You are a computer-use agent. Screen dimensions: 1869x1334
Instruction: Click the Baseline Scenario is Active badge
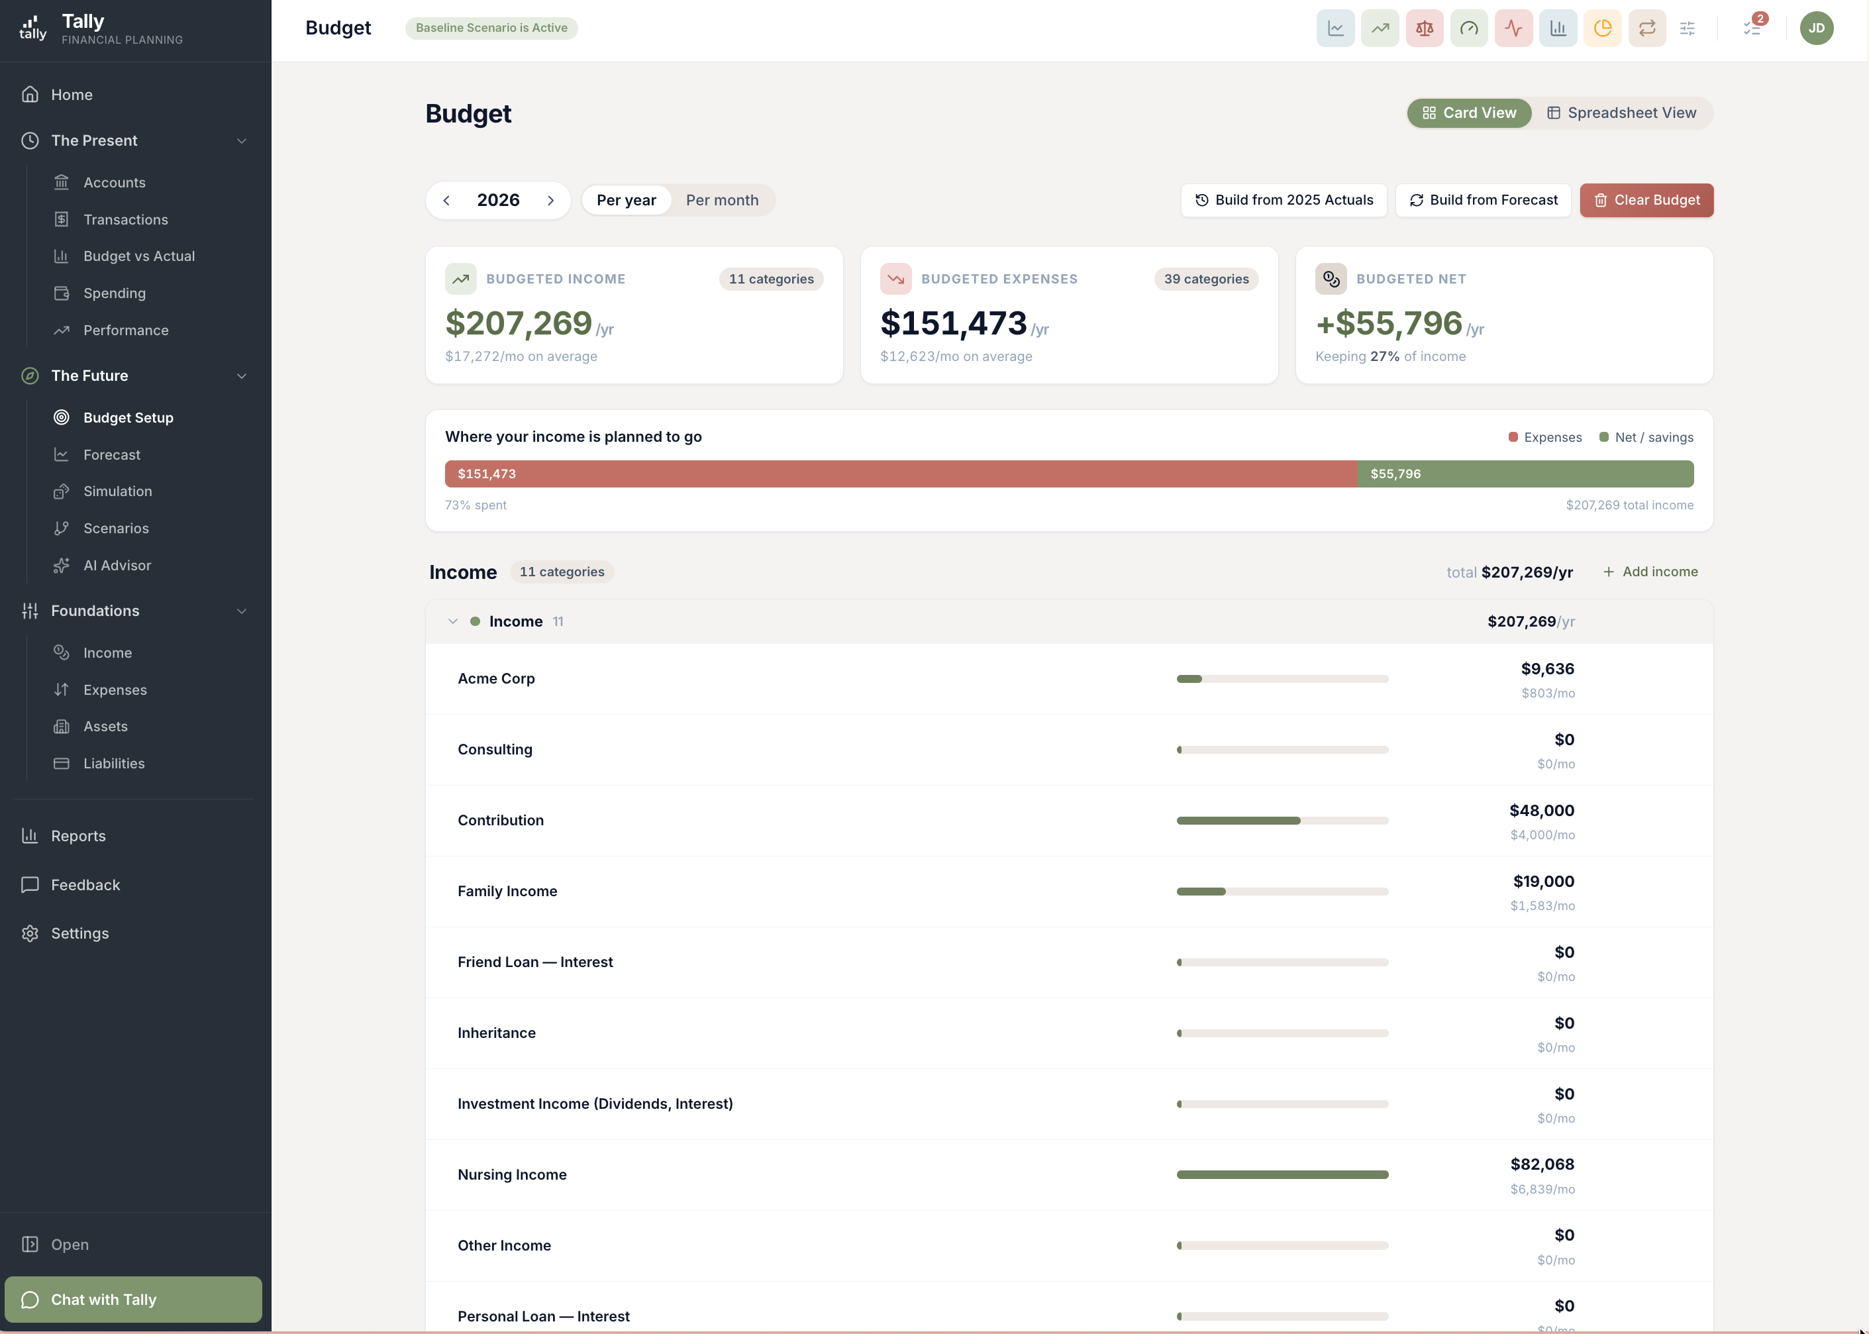pos(491,28)
